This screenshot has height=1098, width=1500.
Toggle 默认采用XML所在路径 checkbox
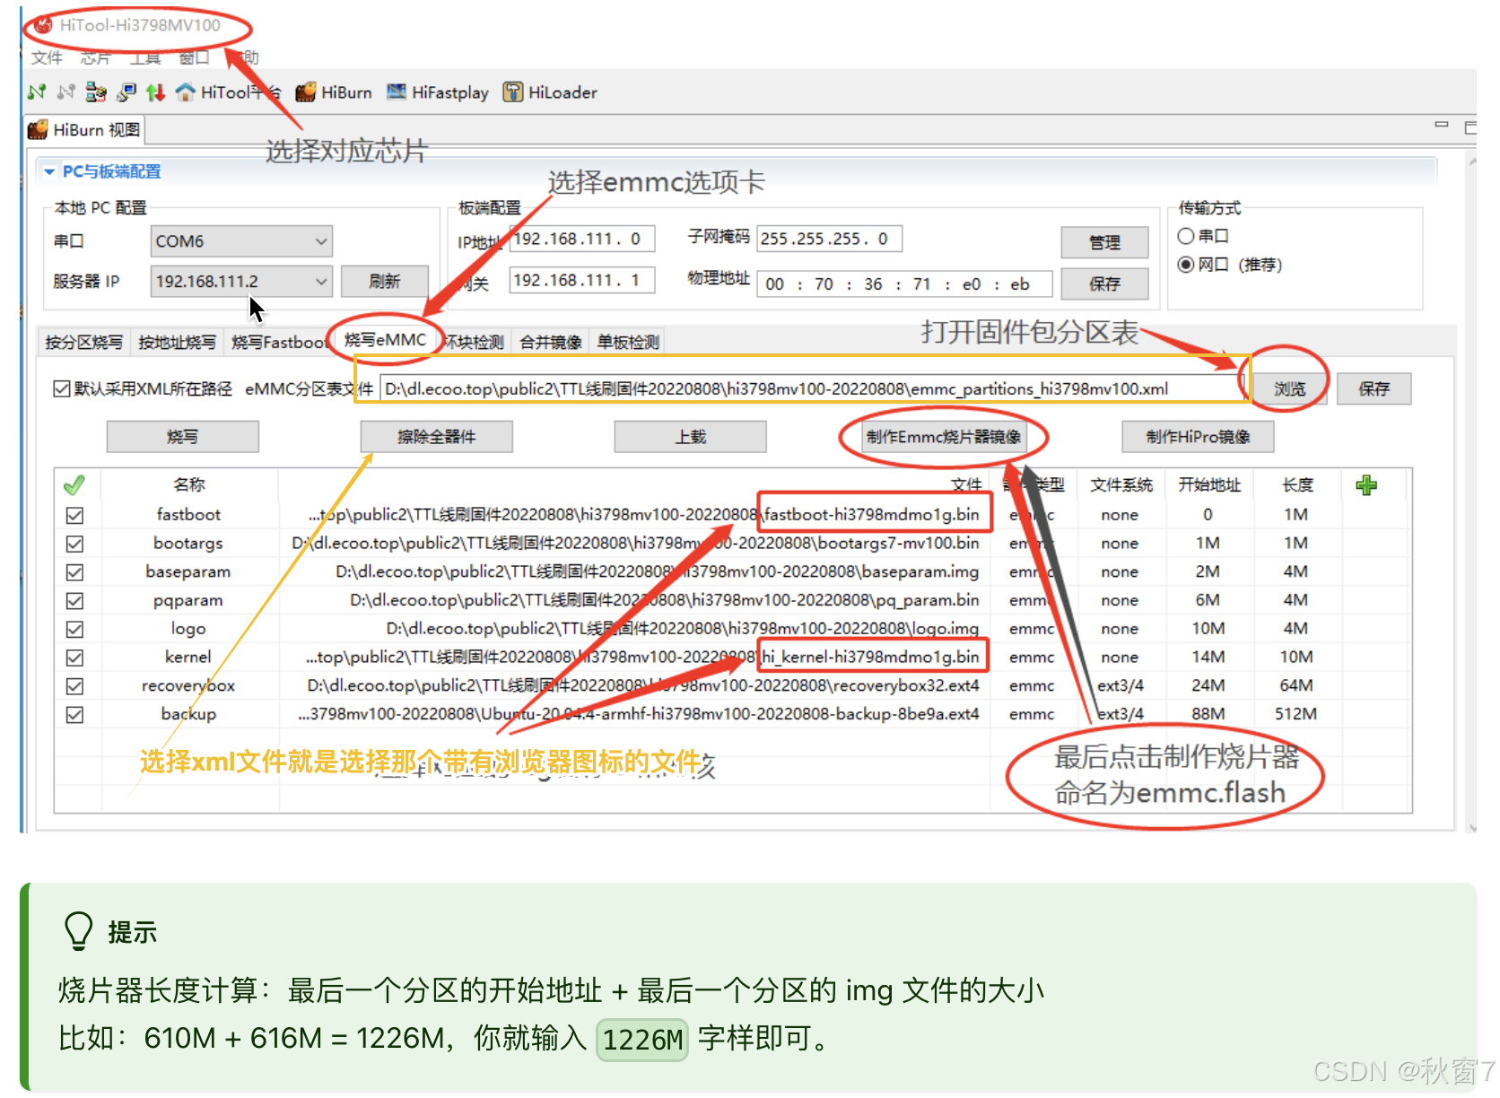click(61, 388)
